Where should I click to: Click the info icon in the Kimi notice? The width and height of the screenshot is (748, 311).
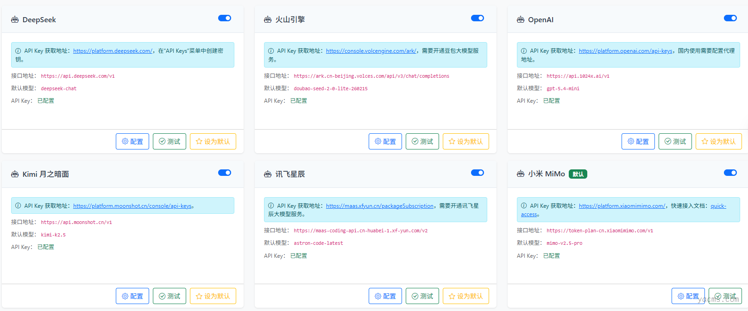click(18, 206)
